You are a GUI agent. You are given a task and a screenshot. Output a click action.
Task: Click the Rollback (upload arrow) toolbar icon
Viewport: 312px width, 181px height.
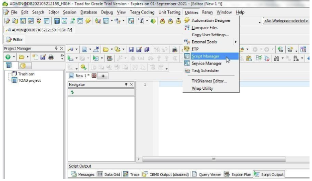170,21
